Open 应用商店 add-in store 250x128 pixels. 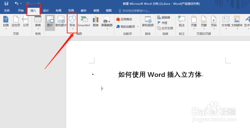tap(124, 19)
